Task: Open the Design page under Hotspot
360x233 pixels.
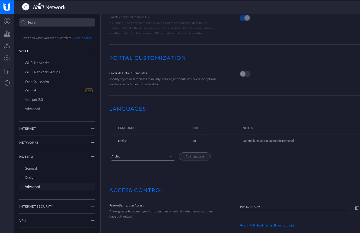Action: 30,177
